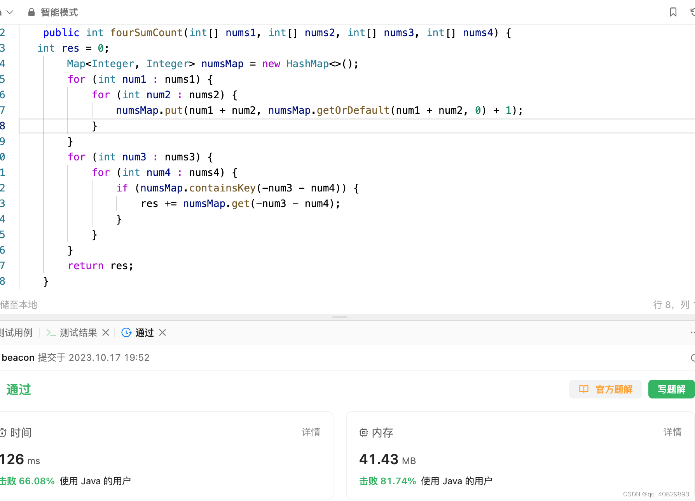The image size is (695, 501).
Task: Click the panel divider drag handle
Action: pos(340,317)
